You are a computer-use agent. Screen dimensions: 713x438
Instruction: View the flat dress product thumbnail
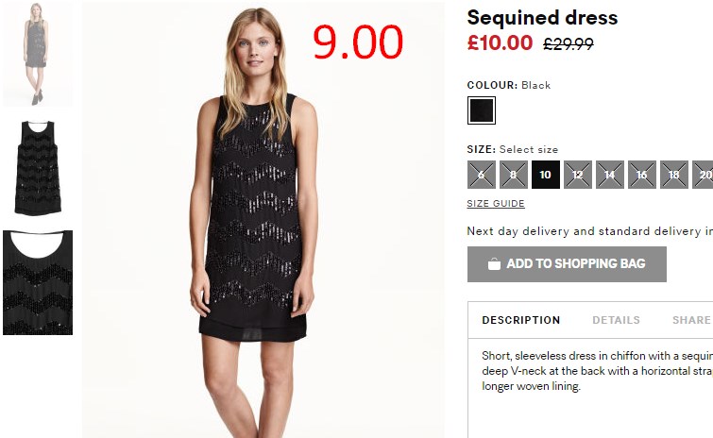(38, 168)
